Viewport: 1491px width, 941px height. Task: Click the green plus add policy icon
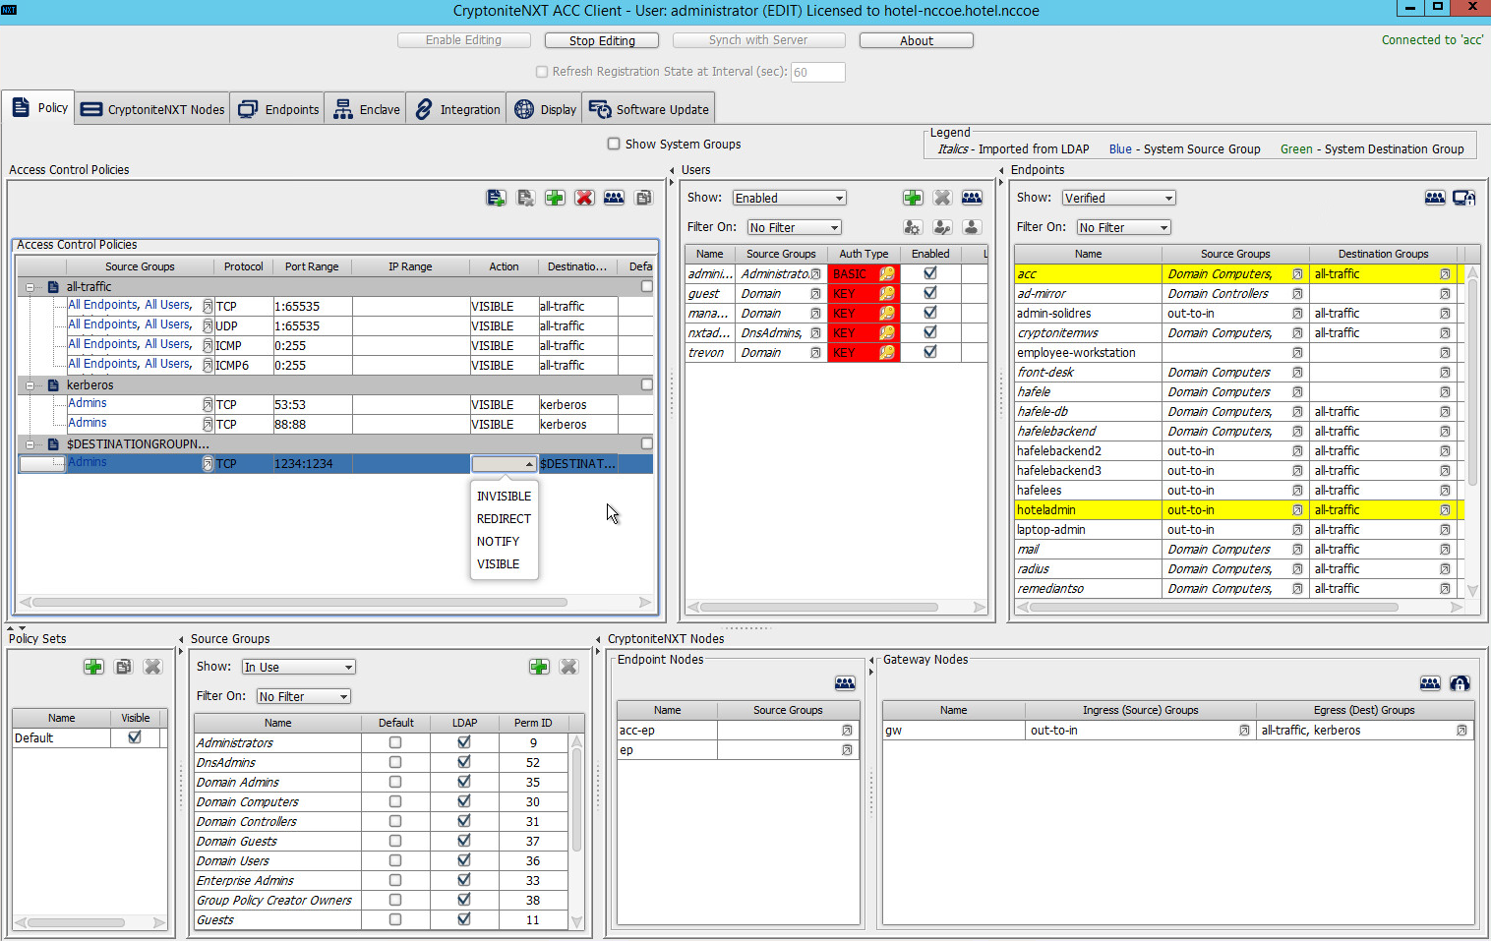(555, 198)
